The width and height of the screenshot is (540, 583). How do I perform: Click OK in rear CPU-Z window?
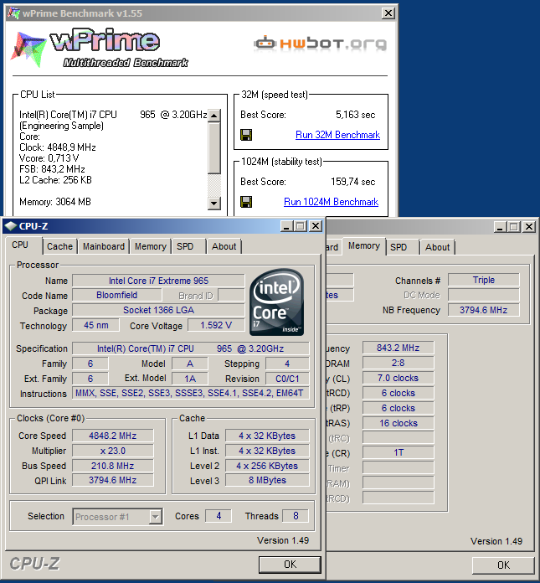503,565
